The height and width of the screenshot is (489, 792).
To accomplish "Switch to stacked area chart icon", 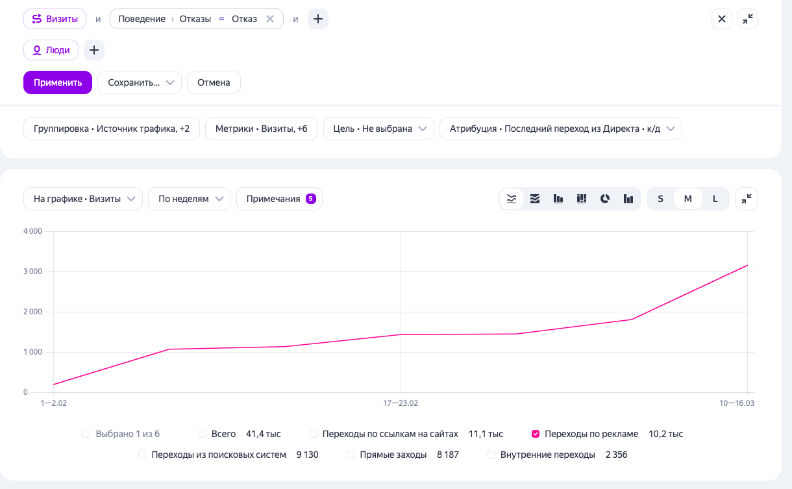I will pos(535,199).
